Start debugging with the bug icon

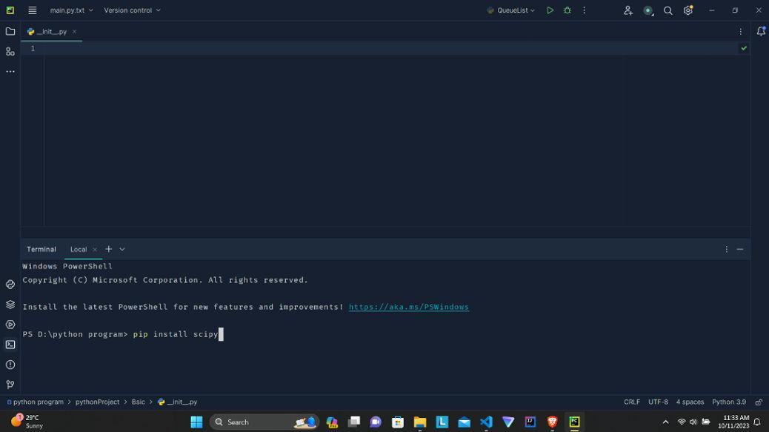[x=566, y=10]
